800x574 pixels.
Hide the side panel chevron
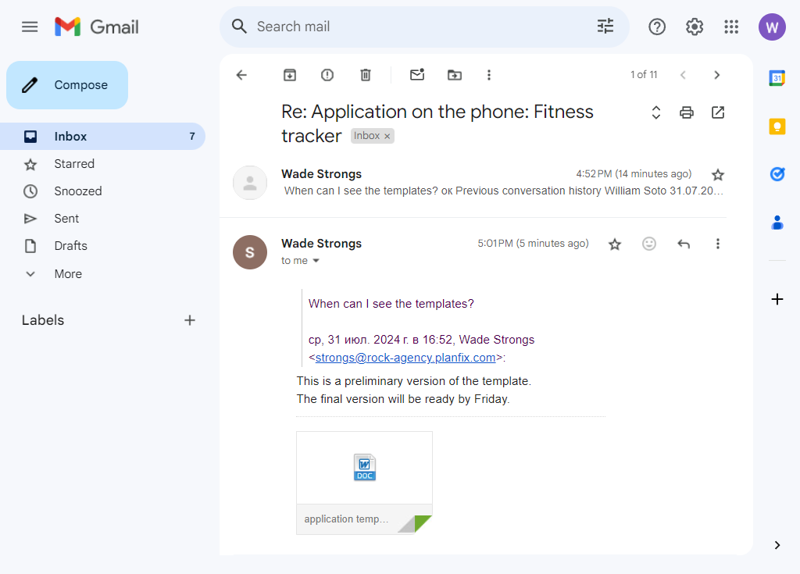[777, 545]
